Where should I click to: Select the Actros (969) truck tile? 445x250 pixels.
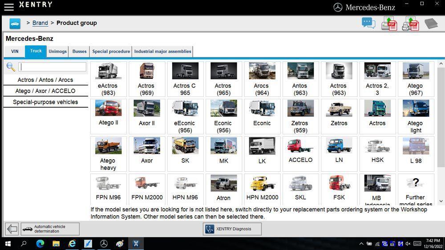pos(147,79)
